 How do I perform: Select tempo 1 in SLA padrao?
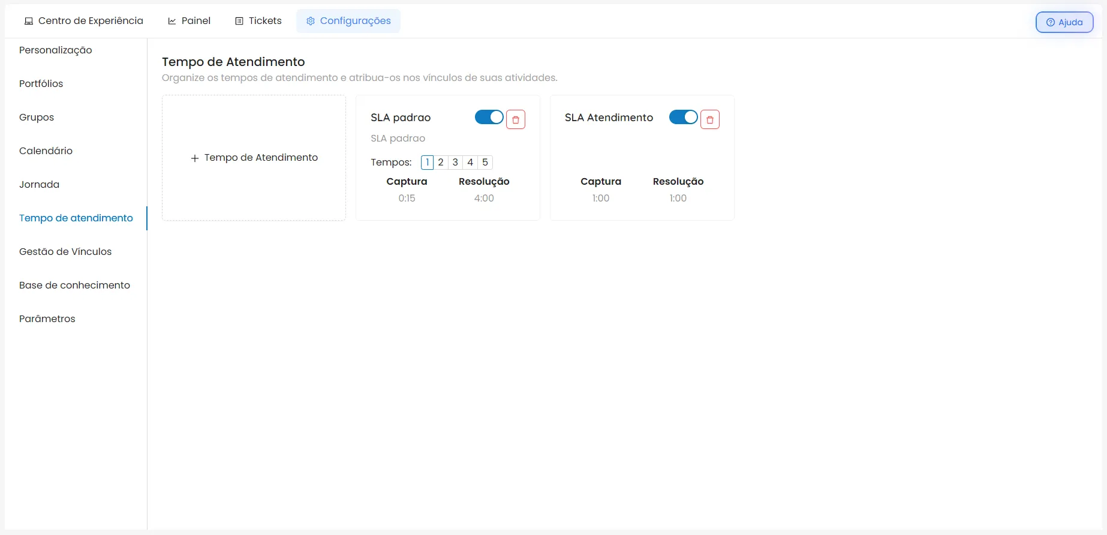[x=427, y=163]
